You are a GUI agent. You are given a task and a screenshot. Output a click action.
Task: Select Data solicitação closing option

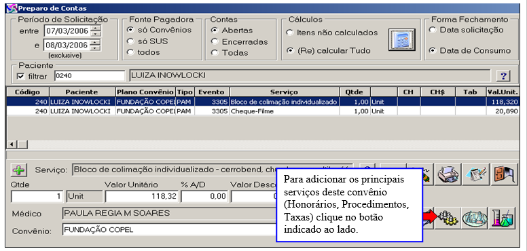point(433,30)
